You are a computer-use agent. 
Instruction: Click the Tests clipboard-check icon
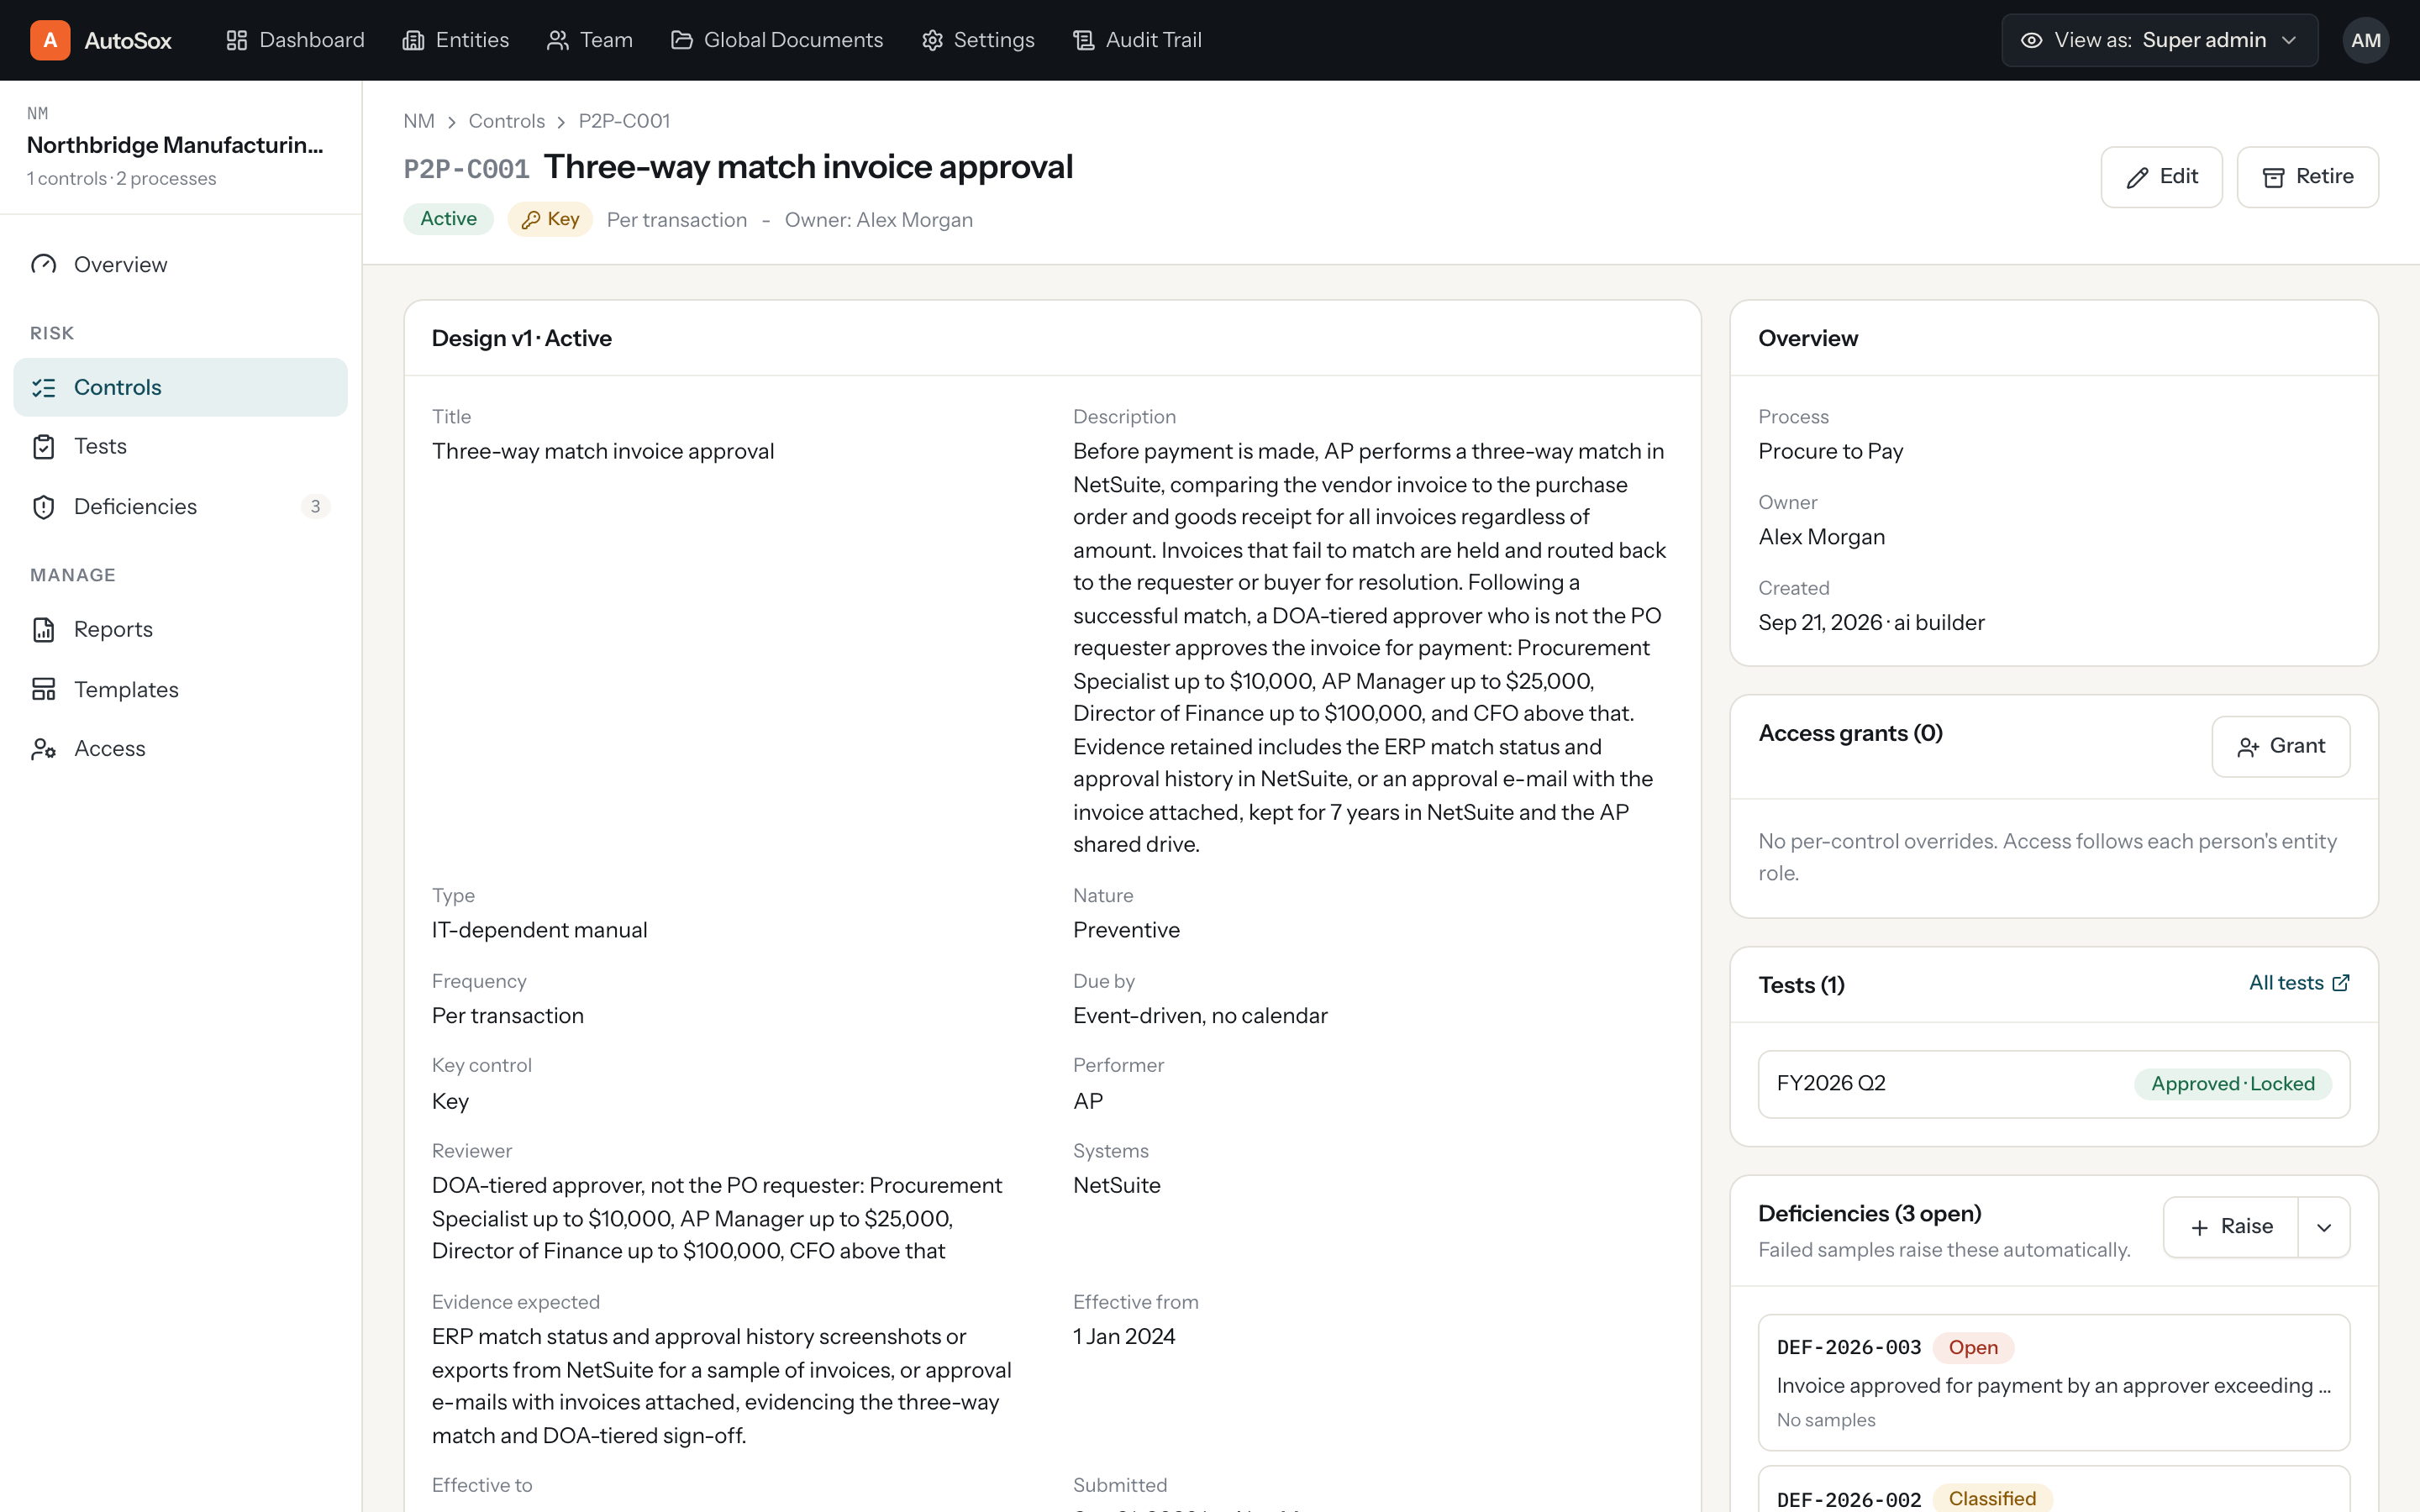[44, 446]
